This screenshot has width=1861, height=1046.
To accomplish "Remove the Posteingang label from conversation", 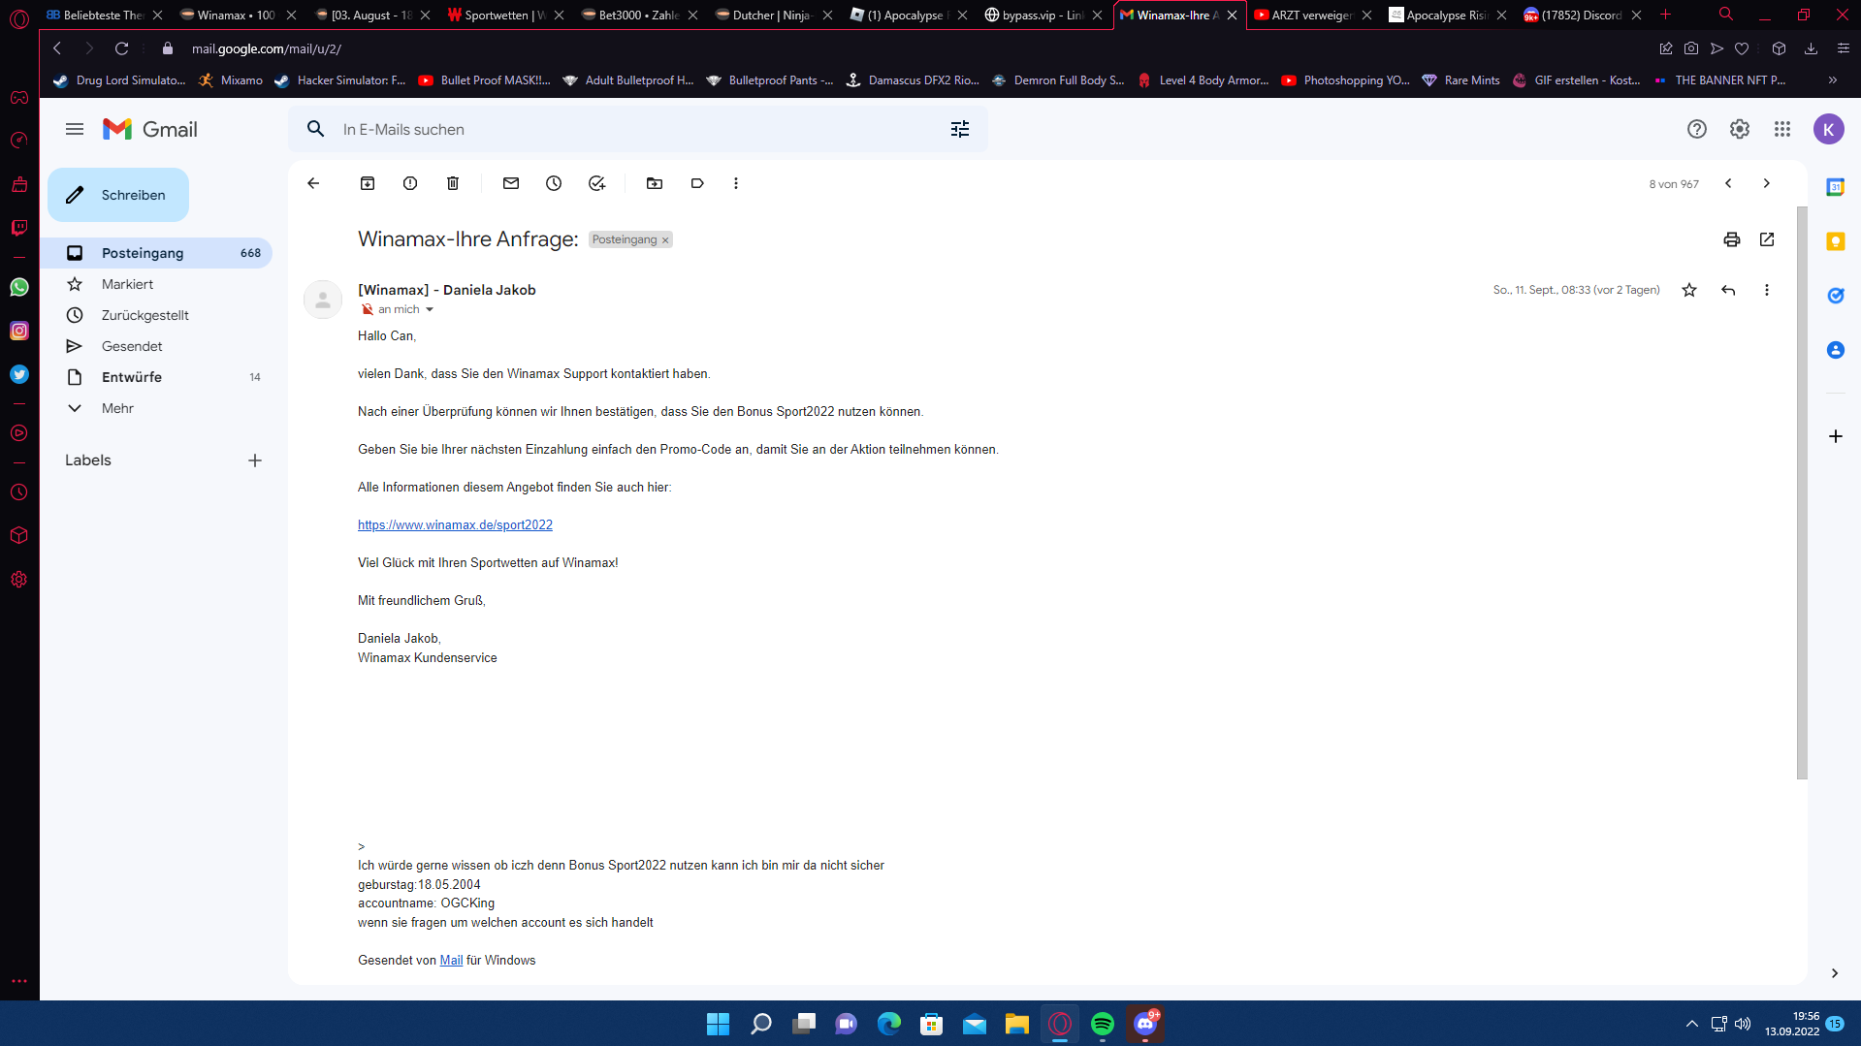I will (x=665, y=240).
